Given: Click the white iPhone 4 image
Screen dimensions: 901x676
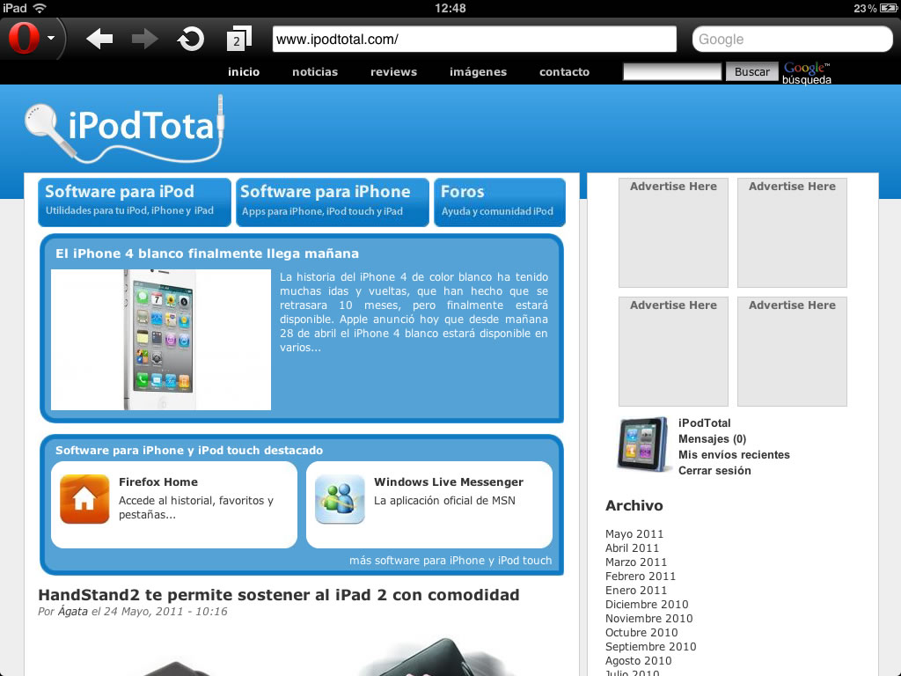Looking at the screenshot, I should 161,340.
